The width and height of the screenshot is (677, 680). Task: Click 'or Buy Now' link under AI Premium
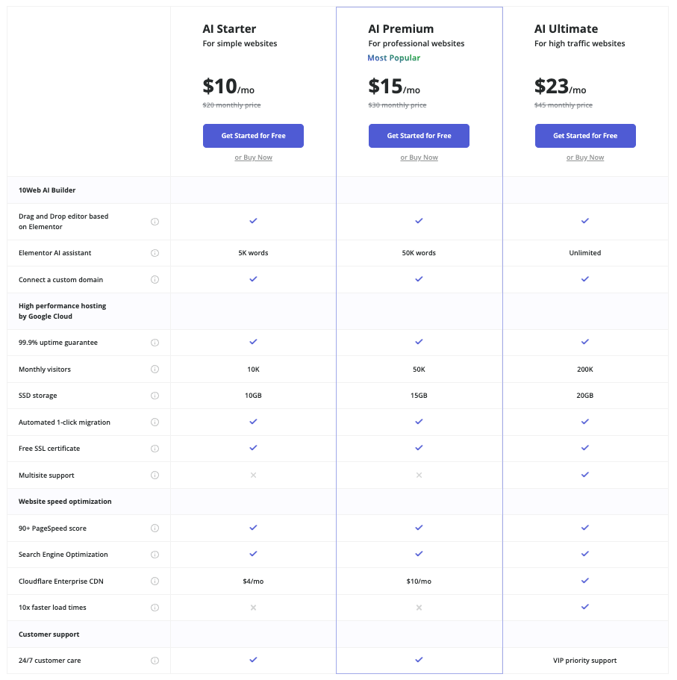[419, 157]
